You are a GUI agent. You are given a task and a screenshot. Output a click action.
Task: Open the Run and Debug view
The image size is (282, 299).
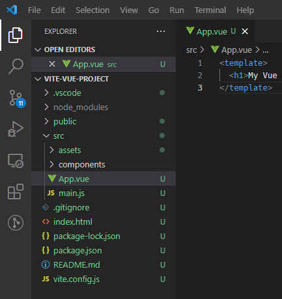16,129
